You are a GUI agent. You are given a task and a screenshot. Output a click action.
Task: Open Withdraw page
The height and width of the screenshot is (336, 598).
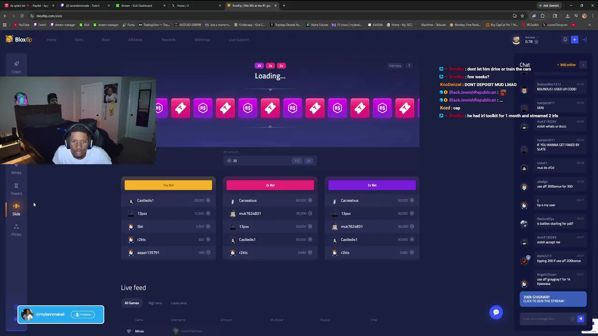pyautogui.click(x=202, y=40)
